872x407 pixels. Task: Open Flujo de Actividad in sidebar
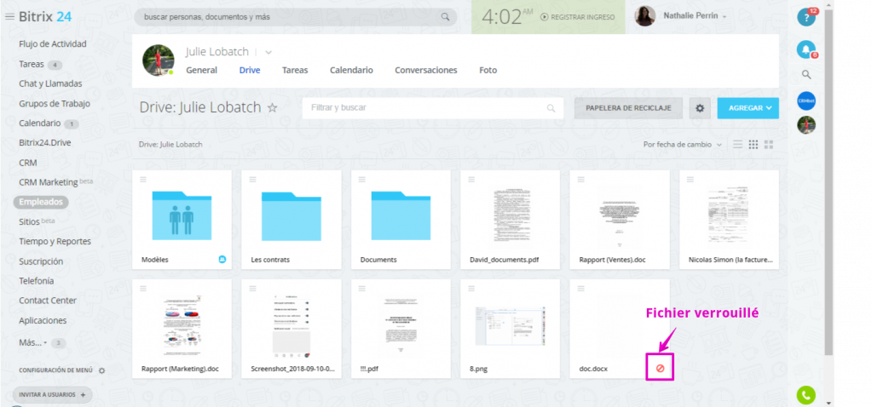pyautogui.click(x=53, y=44)
